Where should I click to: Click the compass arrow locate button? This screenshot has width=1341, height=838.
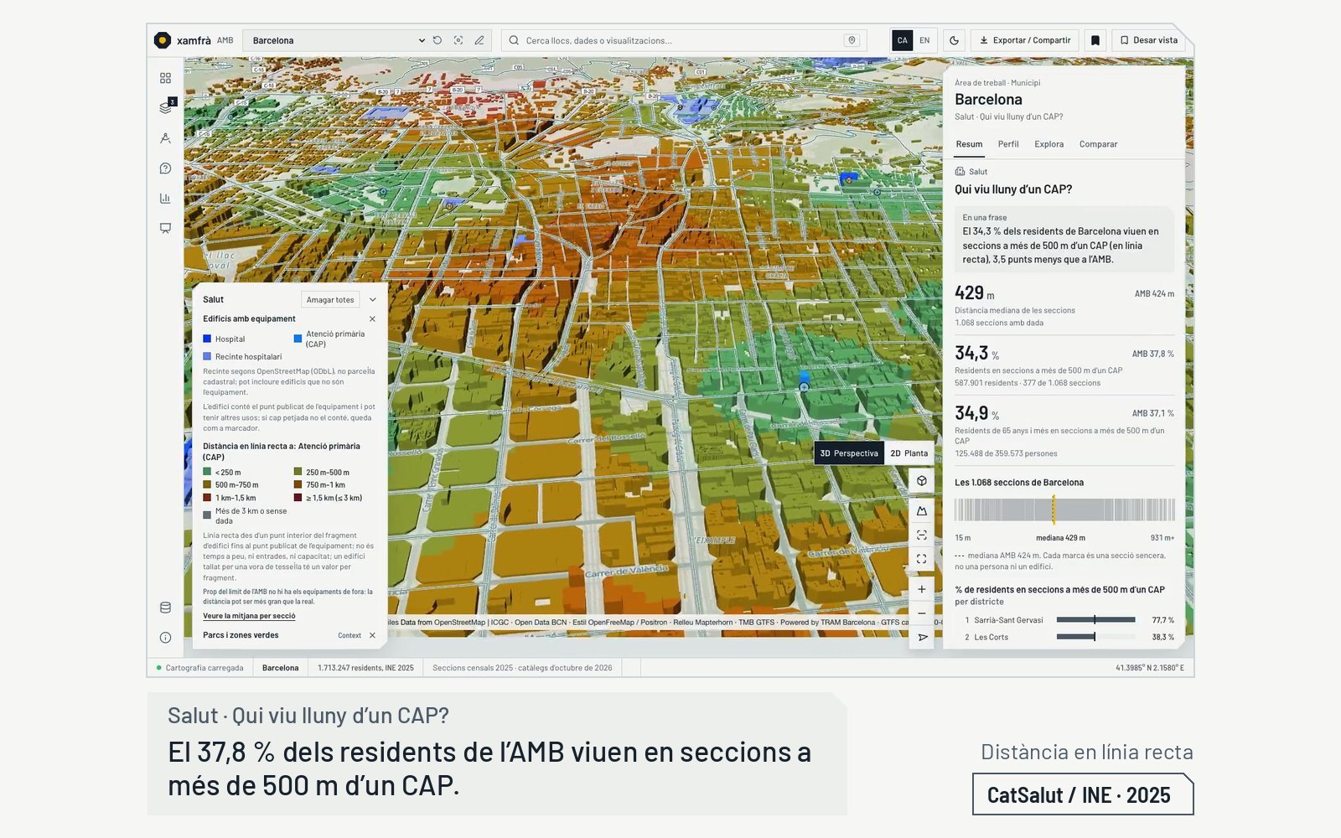pos(921,638)
